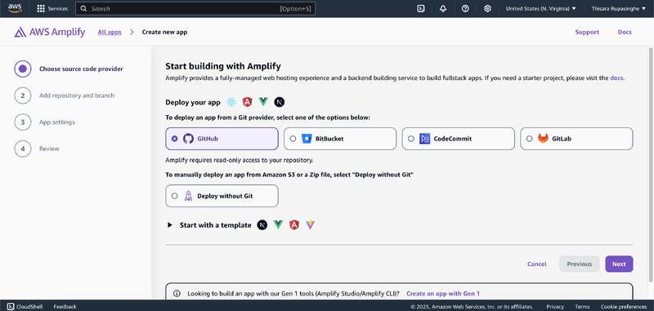Click the Angular icon in the template row
This screenshot has height=311, width=654.
point(294,225)
